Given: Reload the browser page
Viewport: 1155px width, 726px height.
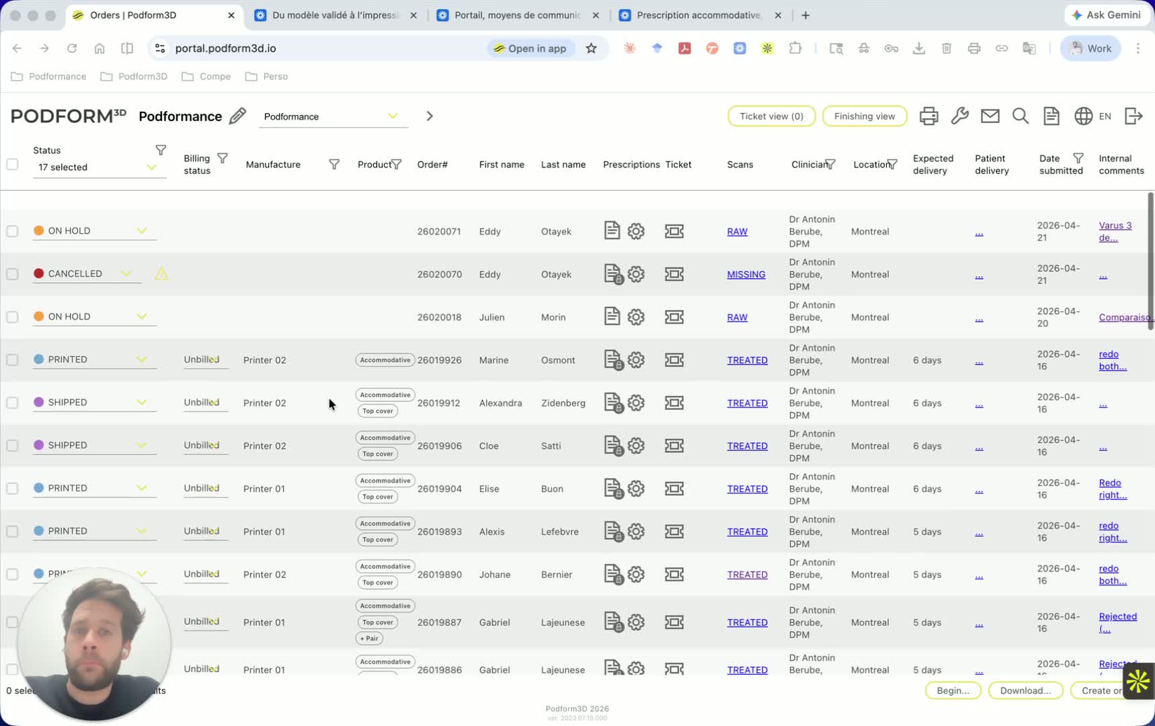Looking at the screenshot, I should pyautogui.click(x=72, y=48).
